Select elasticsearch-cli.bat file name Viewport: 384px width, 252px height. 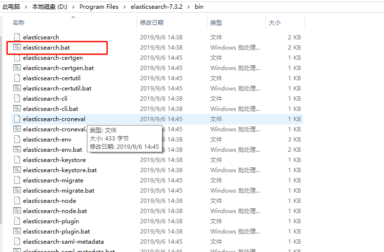tap(50, 109)
